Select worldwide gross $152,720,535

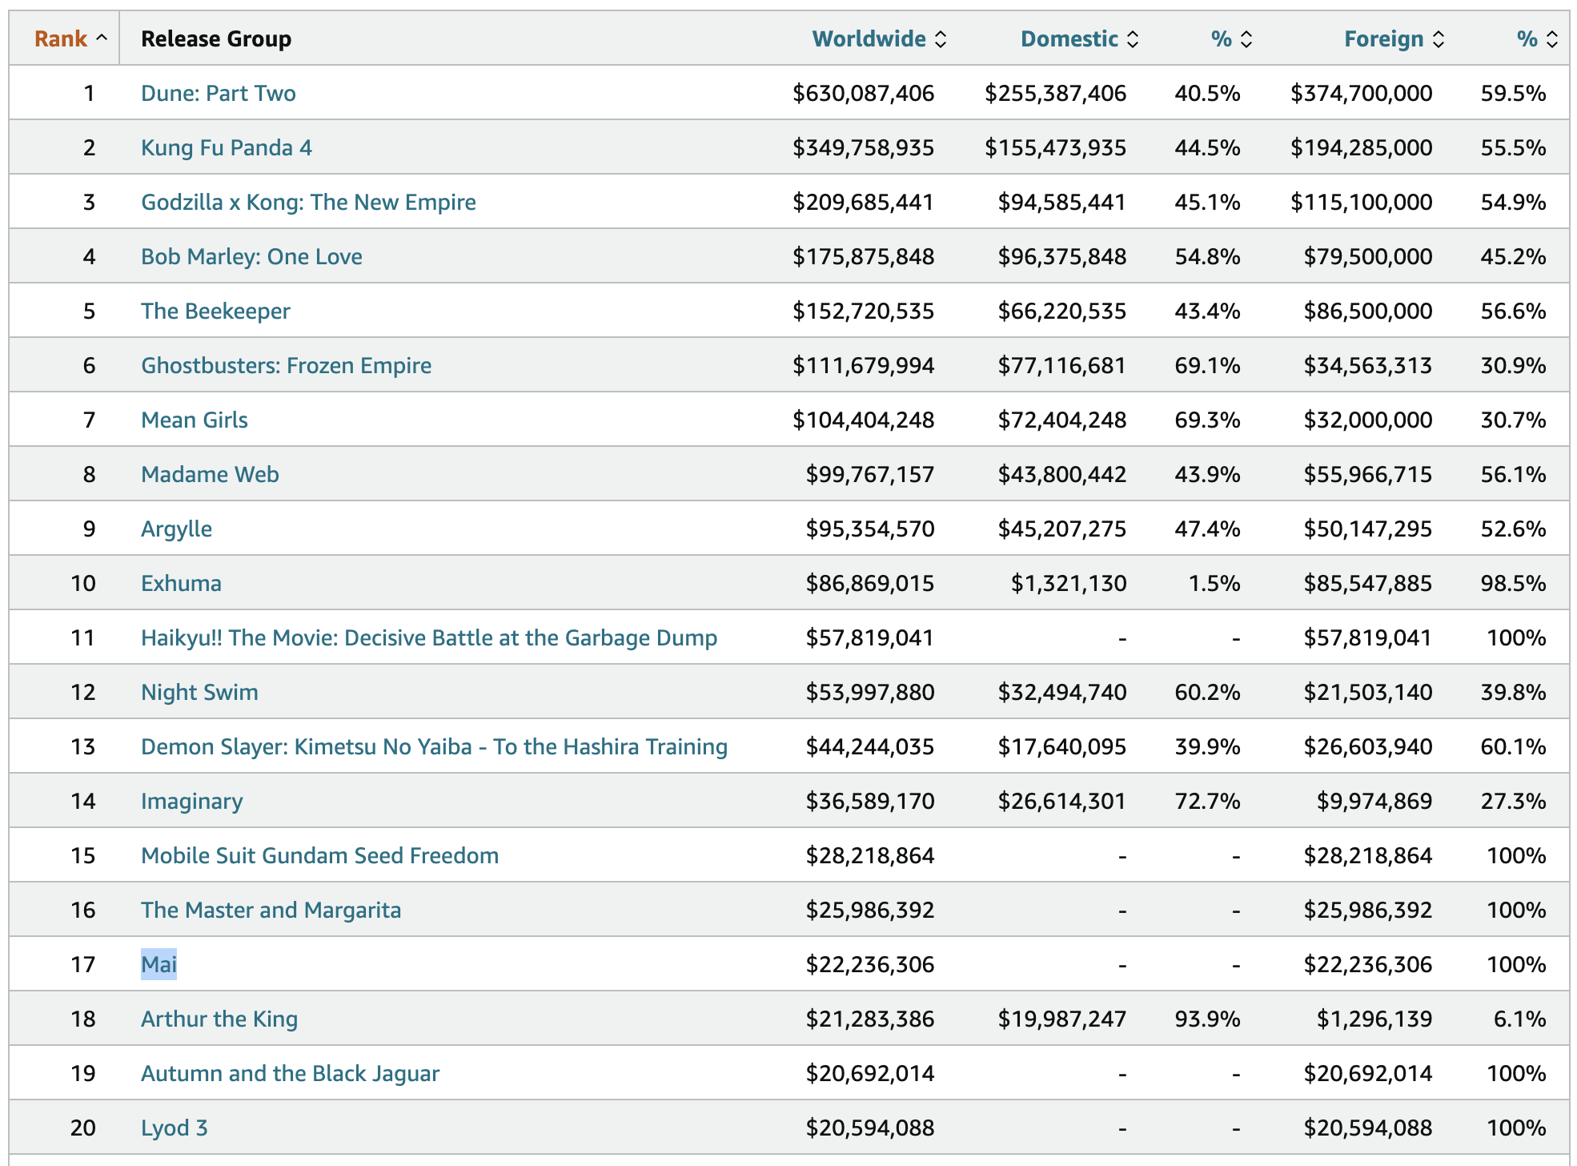(x=863, y=311)
